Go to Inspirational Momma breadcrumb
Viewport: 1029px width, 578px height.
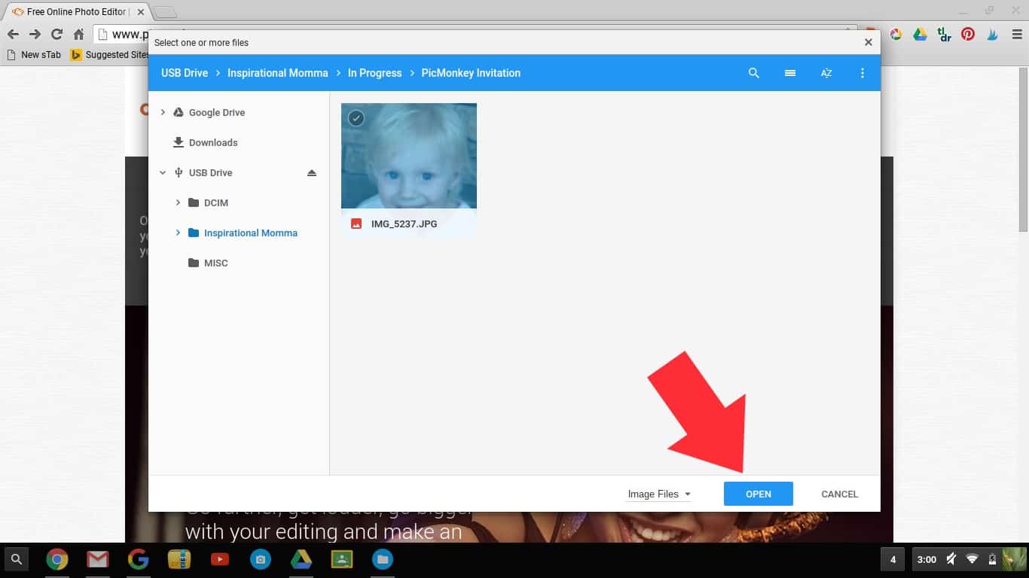click(x=277, y=73)
